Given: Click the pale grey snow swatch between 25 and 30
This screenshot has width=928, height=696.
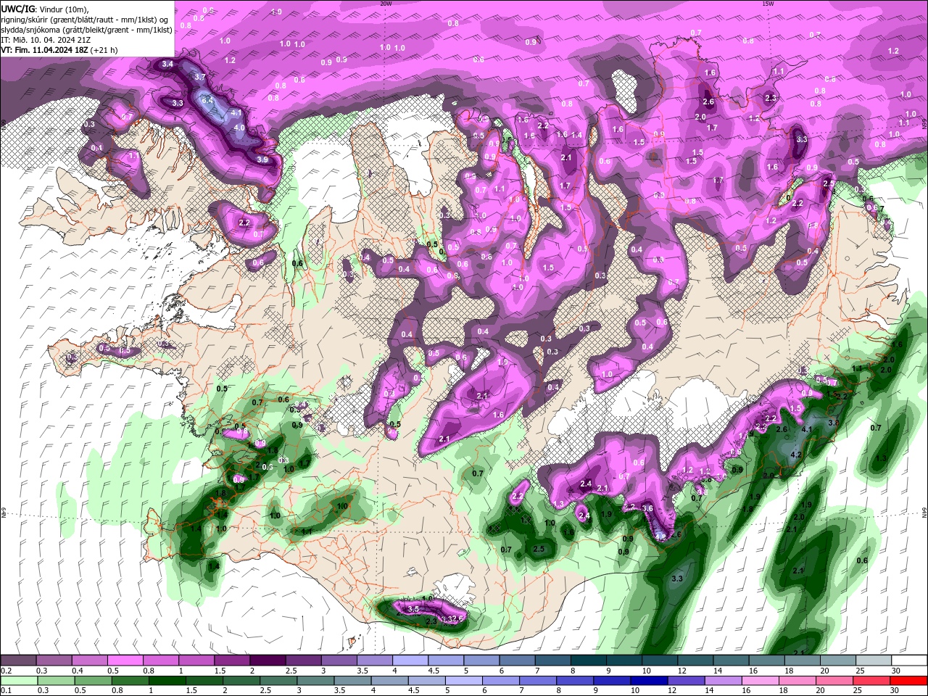Looking at the screenshot, I should click(x=874, y=660).
